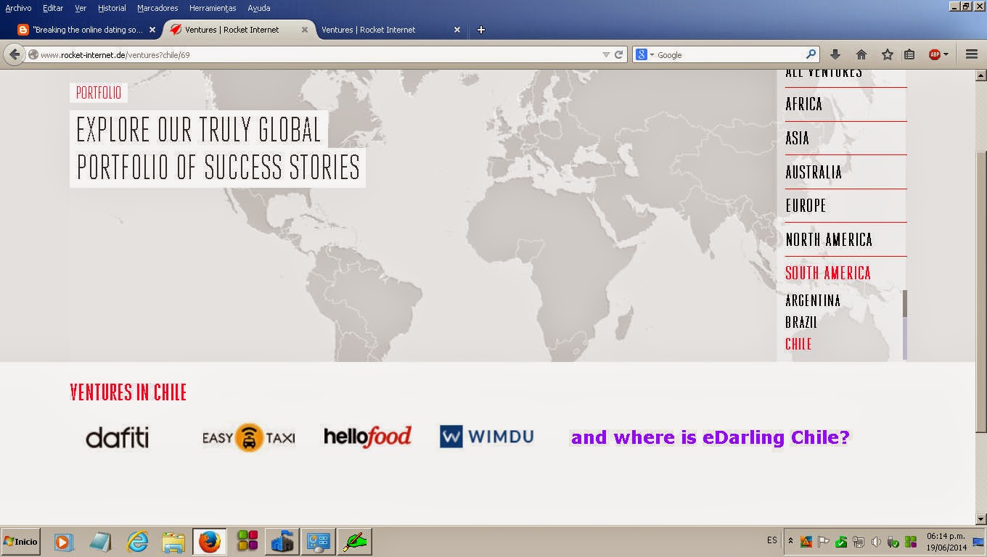Go back with the browser back arrow
The height and width of the screenshot is (557, 987).
click(x=15, y=54)
